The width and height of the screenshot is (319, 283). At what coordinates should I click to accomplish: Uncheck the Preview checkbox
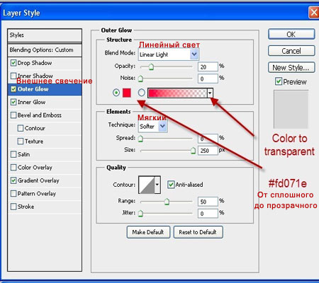coord(279,81)
